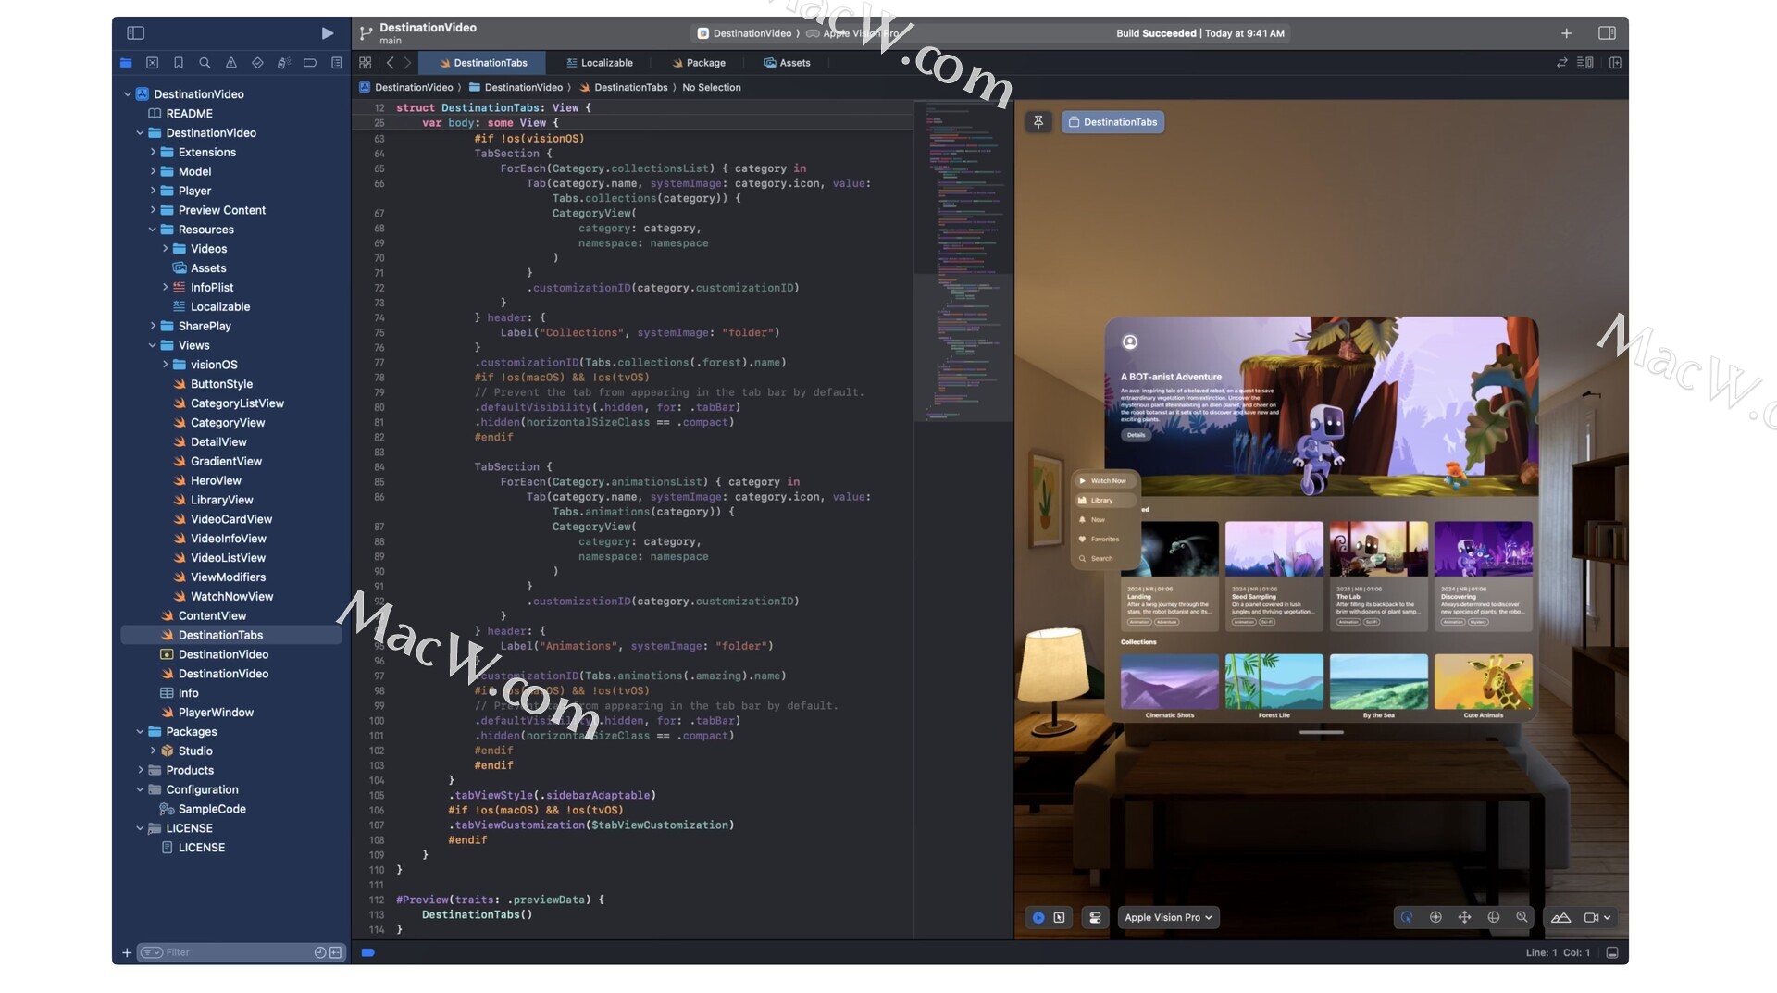
Task: Click the DestinationVideo scheme selector
Action: pyautogui.click(x=744, y=33)
